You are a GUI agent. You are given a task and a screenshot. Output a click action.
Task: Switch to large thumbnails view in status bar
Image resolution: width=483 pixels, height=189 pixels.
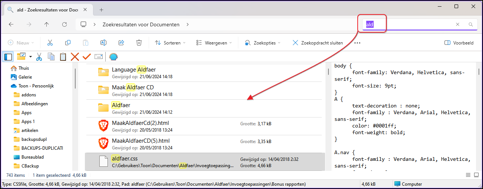click(476, 175)
